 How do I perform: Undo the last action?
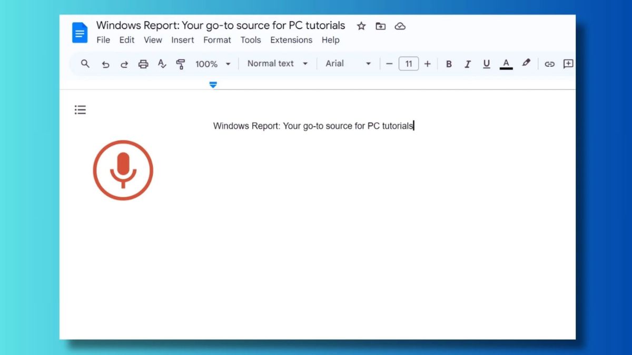tap(105, 64)
